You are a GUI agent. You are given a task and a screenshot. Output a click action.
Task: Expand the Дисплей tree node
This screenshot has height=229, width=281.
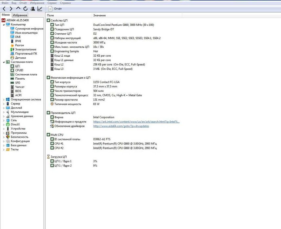(4, 108)
